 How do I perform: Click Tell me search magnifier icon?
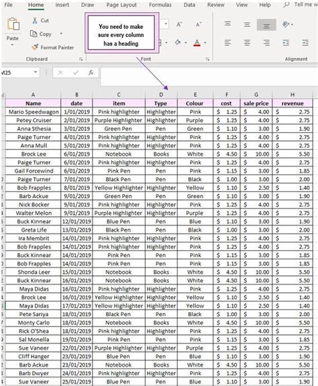286,5
